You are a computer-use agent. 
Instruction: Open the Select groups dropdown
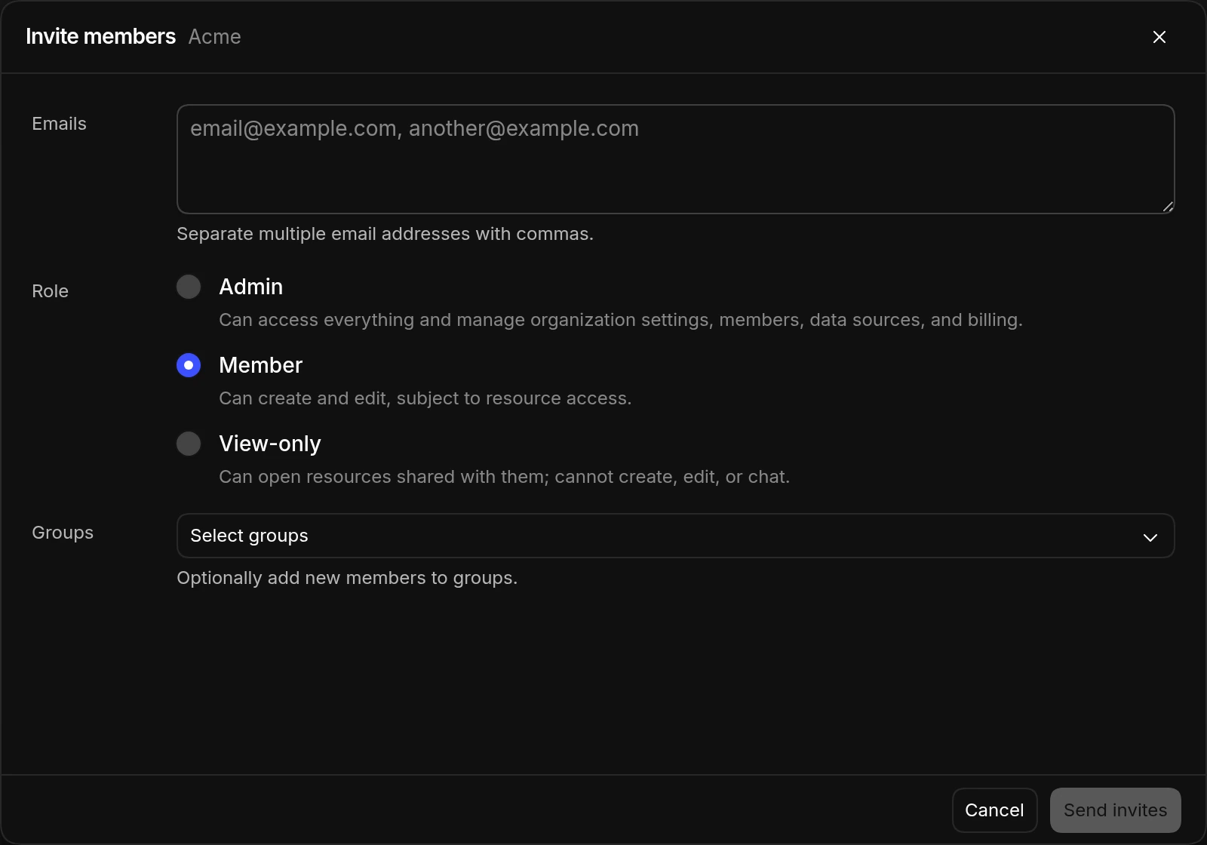point(675,536)
